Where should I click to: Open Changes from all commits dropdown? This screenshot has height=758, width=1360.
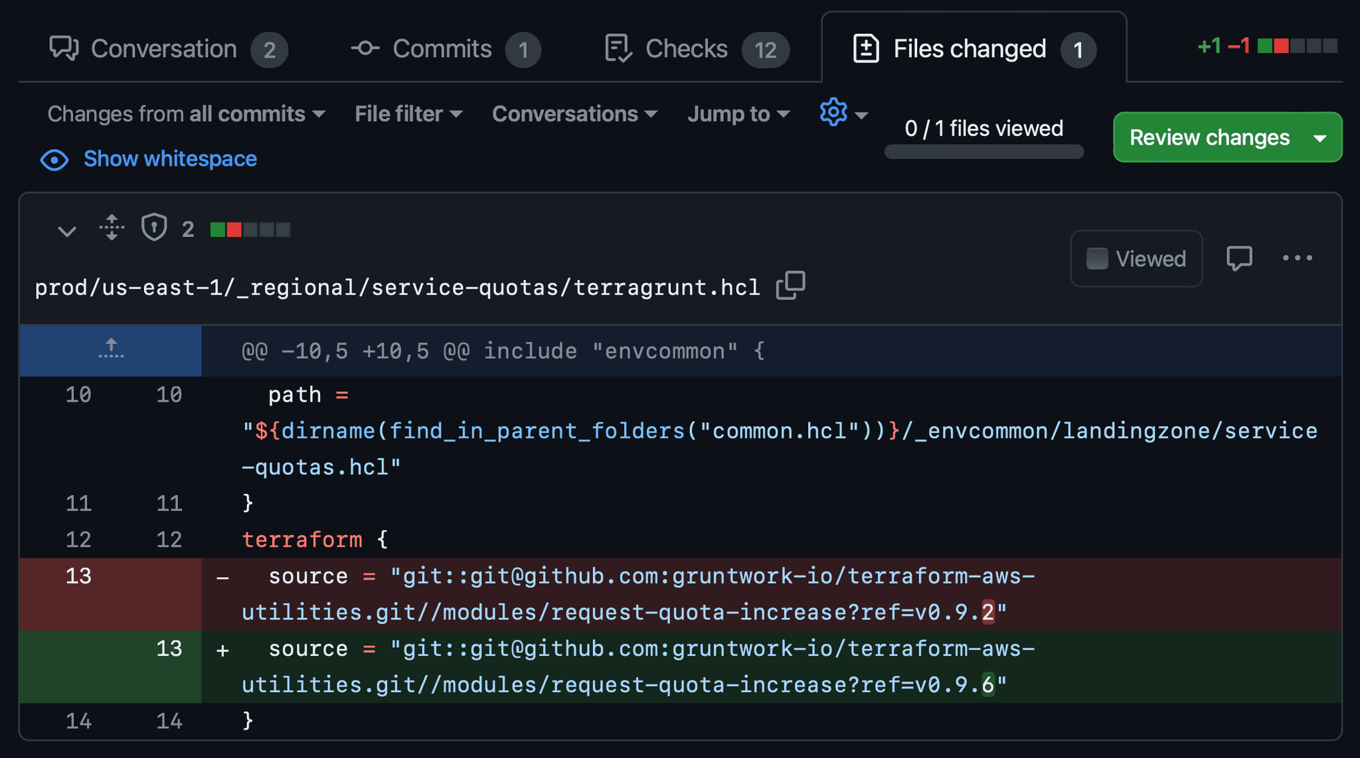(186, 114)
